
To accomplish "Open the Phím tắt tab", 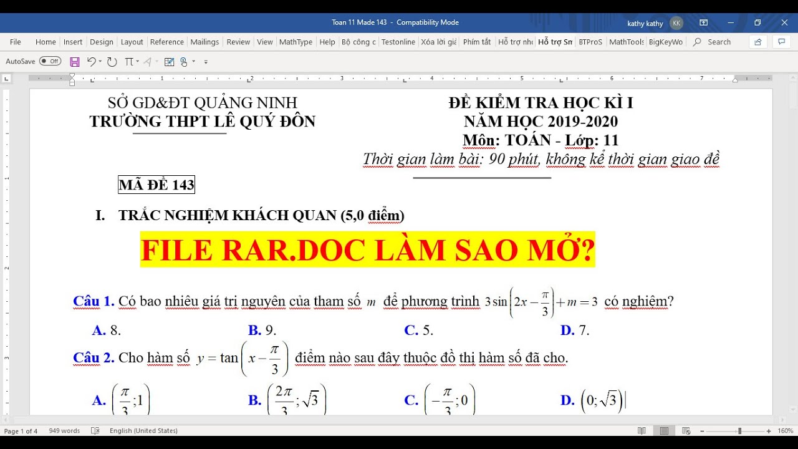I will coord(477,42).
